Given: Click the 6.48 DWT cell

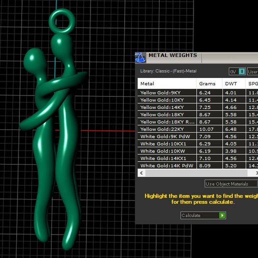Looking at the screenshot, I should tap(234, 129).
